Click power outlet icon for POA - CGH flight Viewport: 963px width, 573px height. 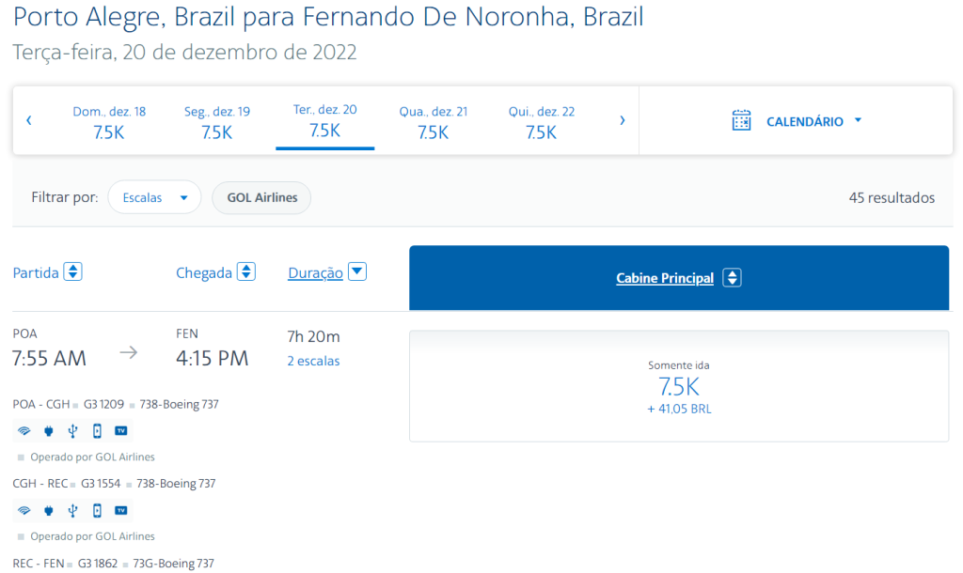[49, 430]
